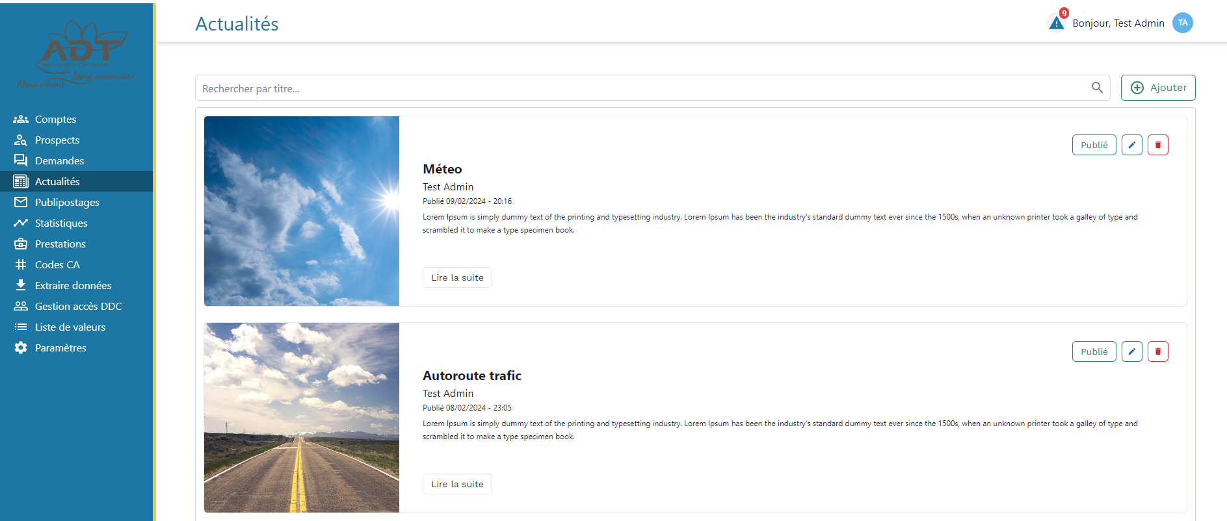Go to Gestion accès DDC
The width and height of the screenshot is (1227, 521).
coord(76,306)
